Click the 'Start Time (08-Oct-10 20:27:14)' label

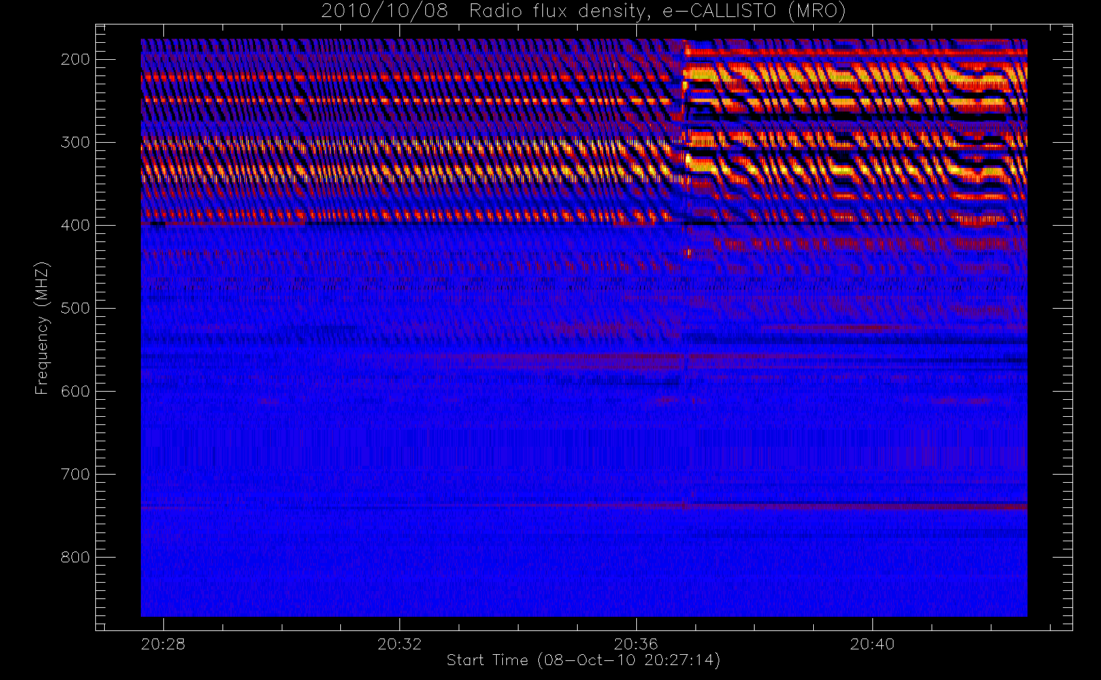point(583,660)
